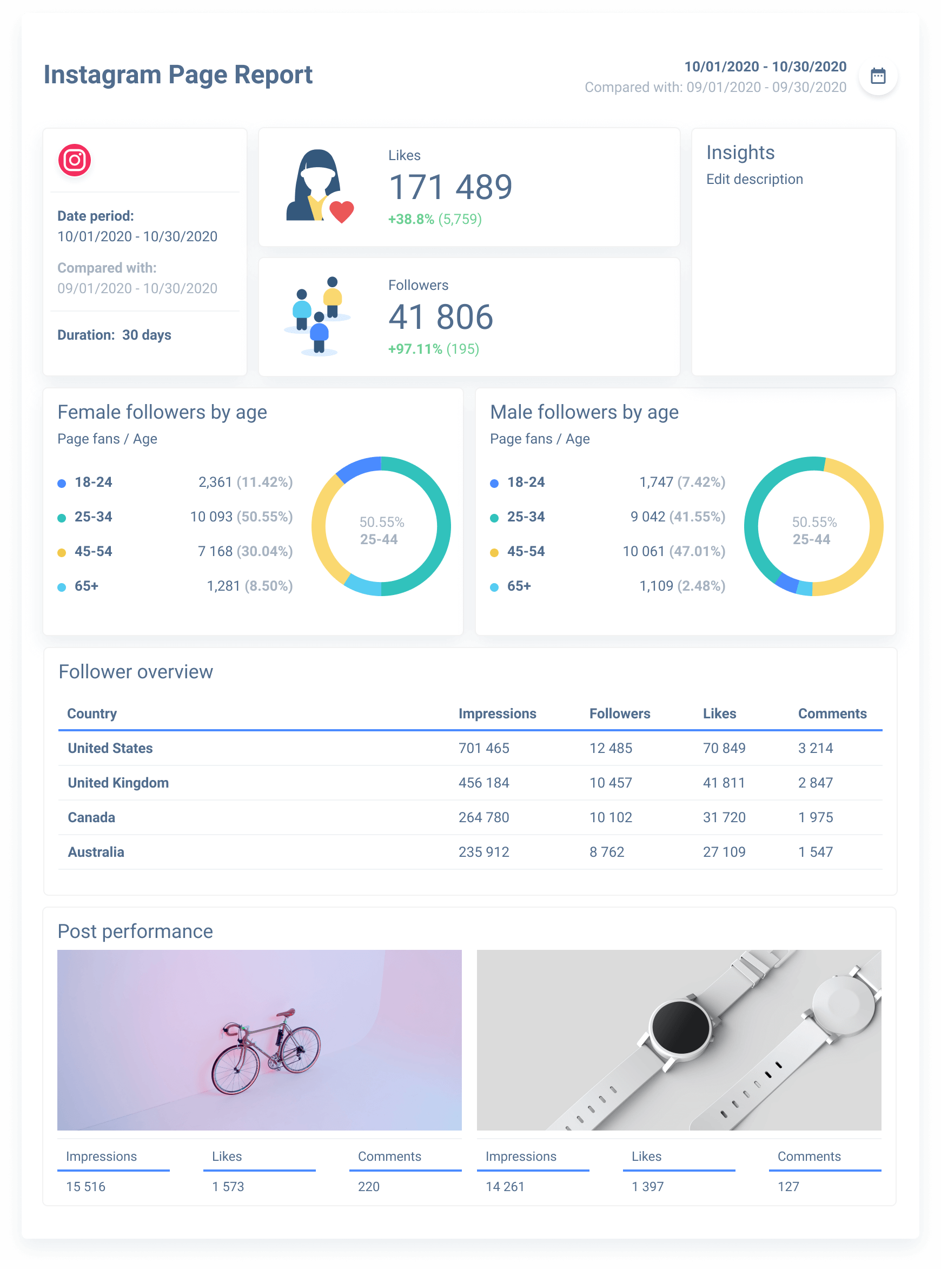Click the Insights panel heading
This screenshot has width=941, height=1269.
coord(740,153)
